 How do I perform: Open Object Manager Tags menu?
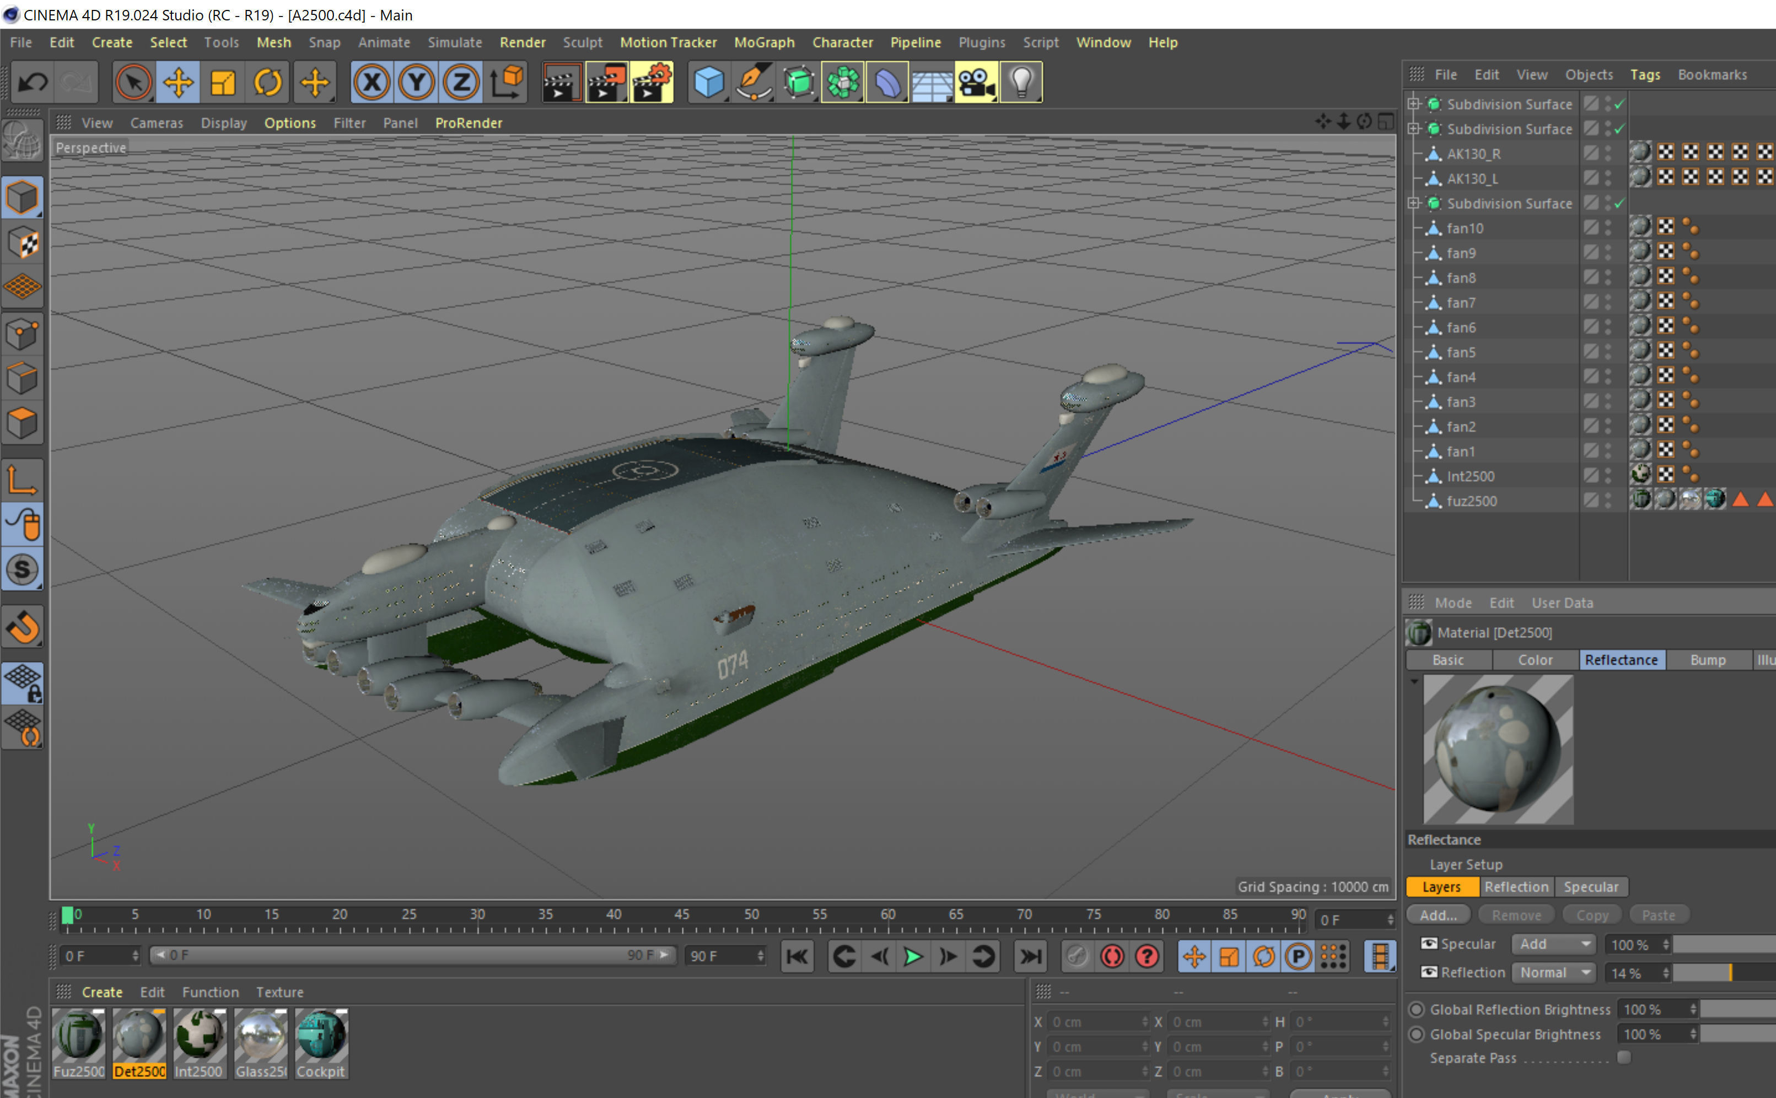1645,74
